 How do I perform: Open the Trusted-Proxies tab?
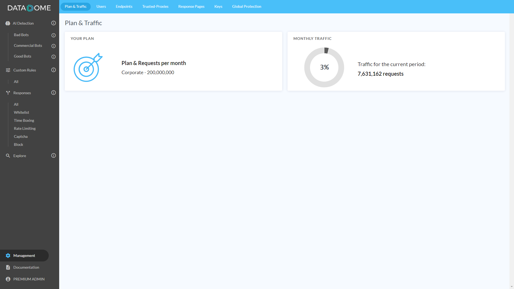pyautogui.click(x=155, y=6)
